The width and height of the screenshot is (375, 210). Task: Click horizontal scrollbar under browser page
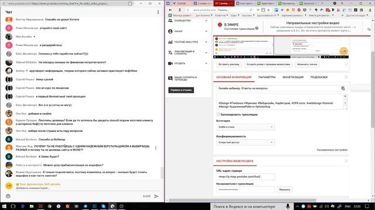click(242, 200)
